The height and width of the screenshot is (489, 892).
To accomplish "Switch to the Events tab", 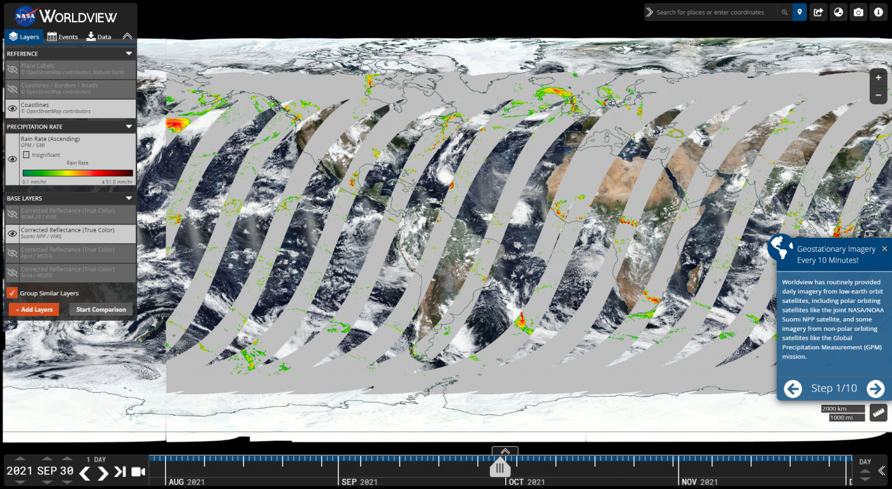I will pyautogui.click(x=62, y=36).
